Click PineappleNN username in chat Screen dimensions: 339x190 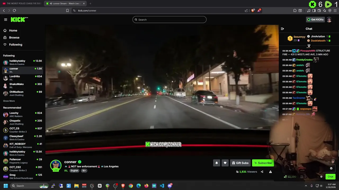tap(307, 51)
